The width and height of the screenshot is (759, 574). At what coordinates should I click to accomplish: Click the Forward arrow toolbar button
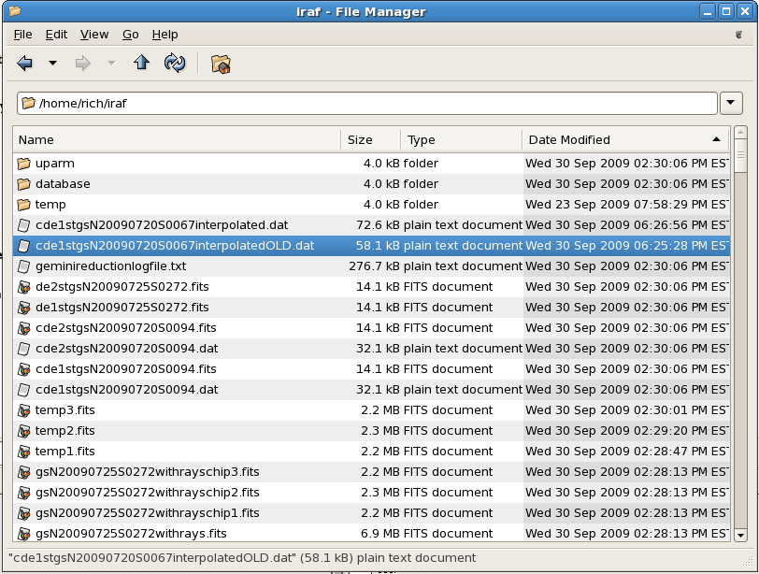coord(82,64)
